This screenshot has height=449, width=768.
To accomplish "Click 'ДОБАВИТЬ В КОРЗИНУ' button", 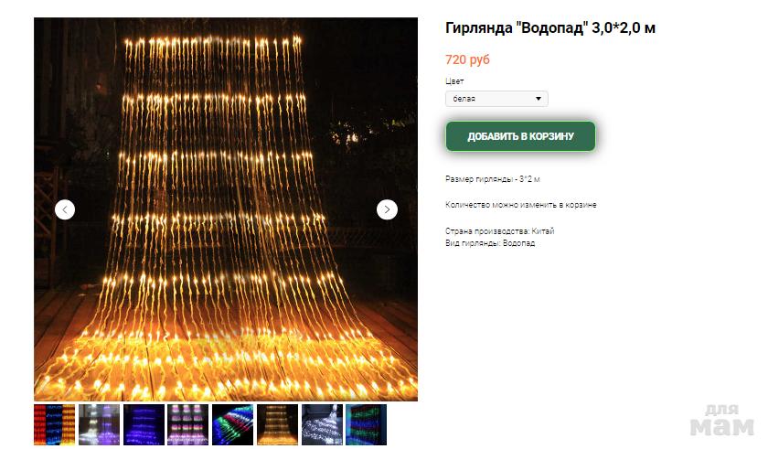I will [520, 136].
